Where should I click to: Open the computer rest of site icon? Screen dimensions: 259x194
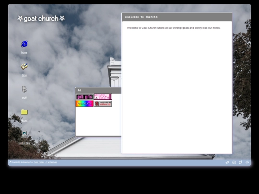[24, 134]
